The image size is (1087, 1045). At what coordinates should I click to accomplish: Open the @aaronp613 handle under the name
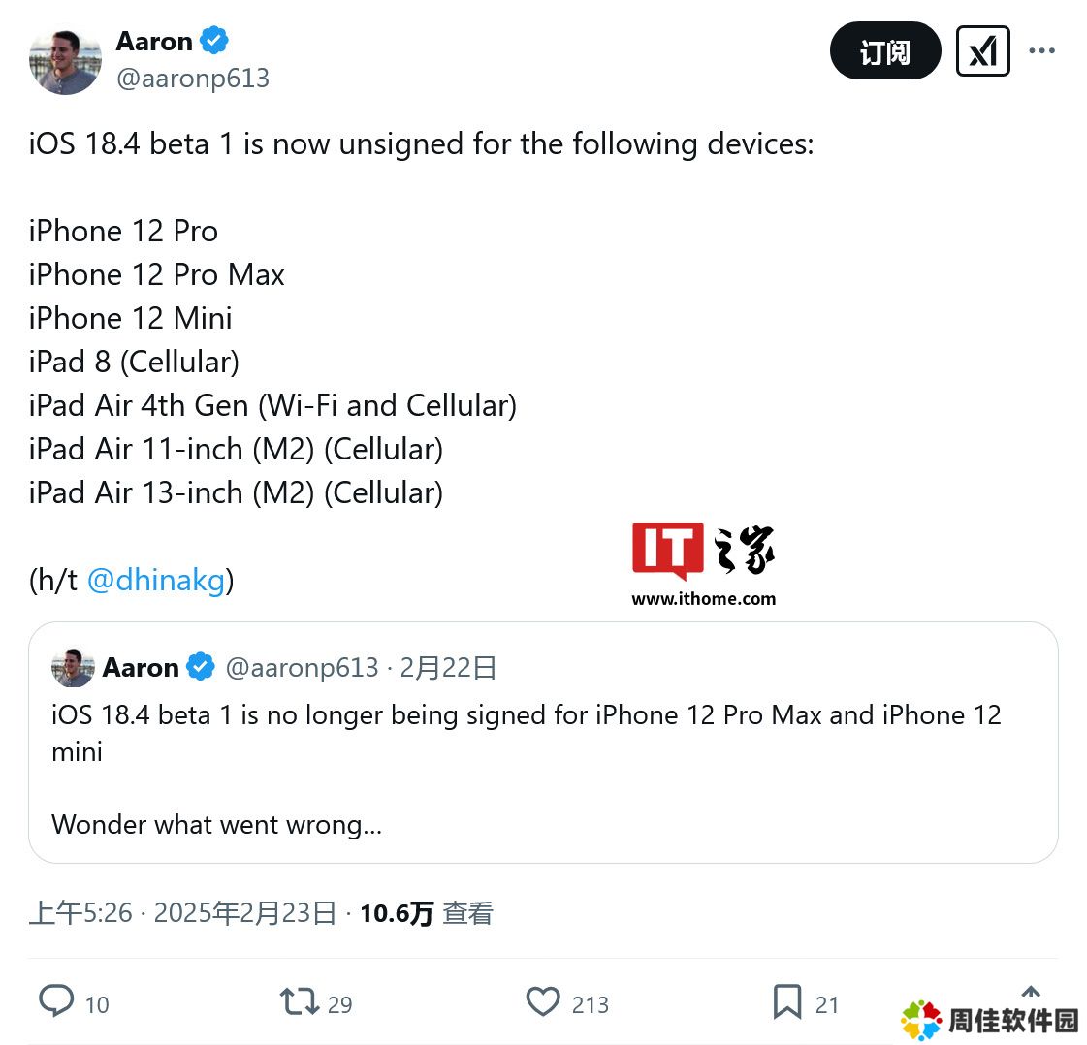(x=193, y=79)
